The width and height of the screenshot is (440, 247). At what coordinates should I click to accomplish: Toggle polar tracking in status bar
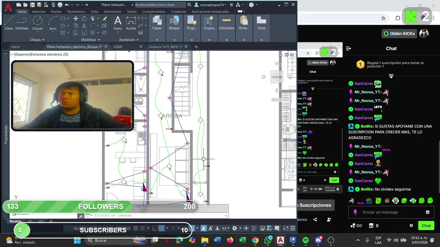162,228
